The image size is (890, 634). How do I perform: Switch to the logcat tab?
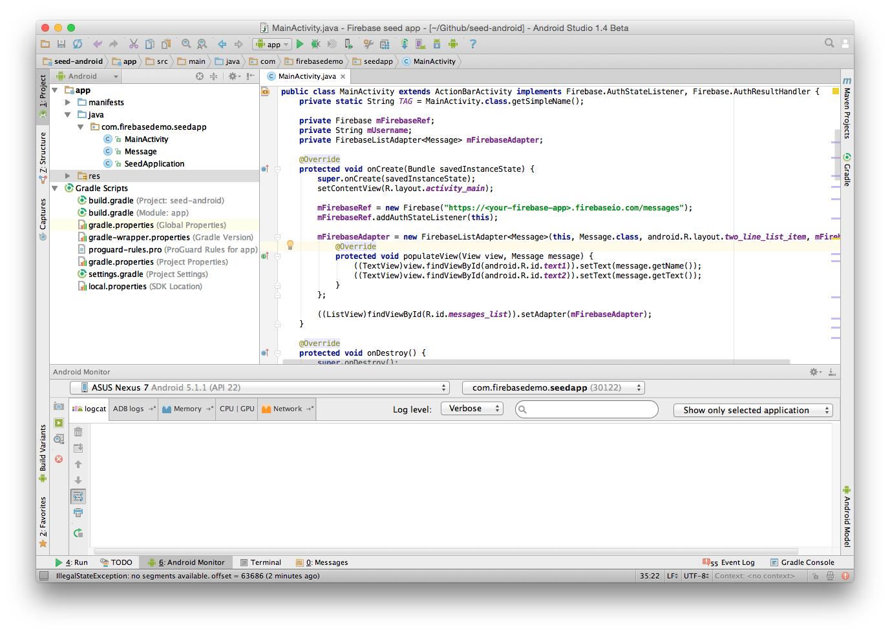coord(89,409)
